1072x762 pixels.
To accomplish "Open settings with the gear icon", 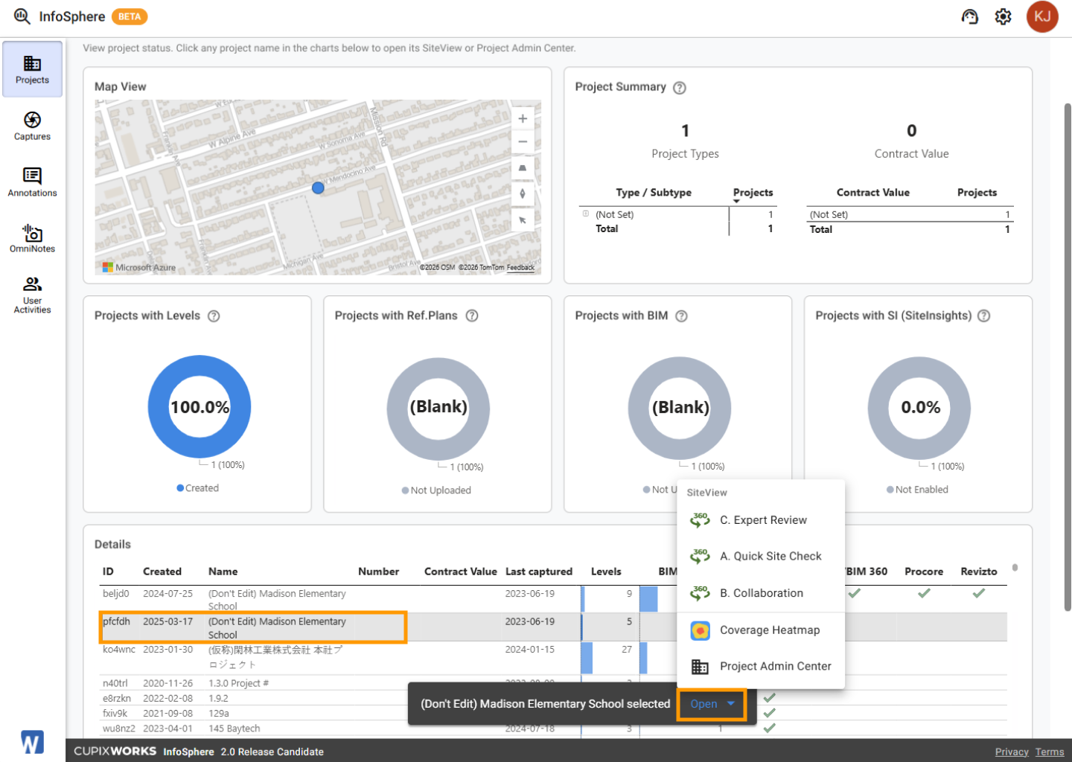I will tap(1004, 16).
